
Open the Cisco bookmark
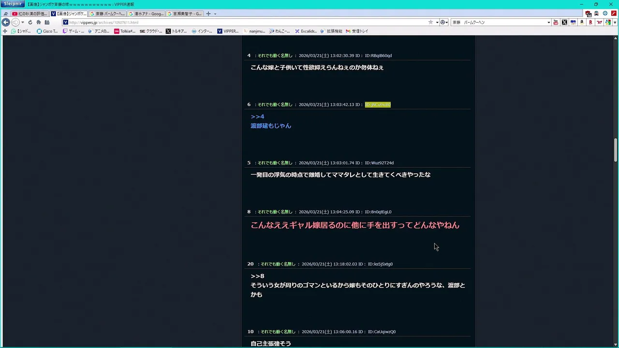pyautogui.click(x=47, y=31)
